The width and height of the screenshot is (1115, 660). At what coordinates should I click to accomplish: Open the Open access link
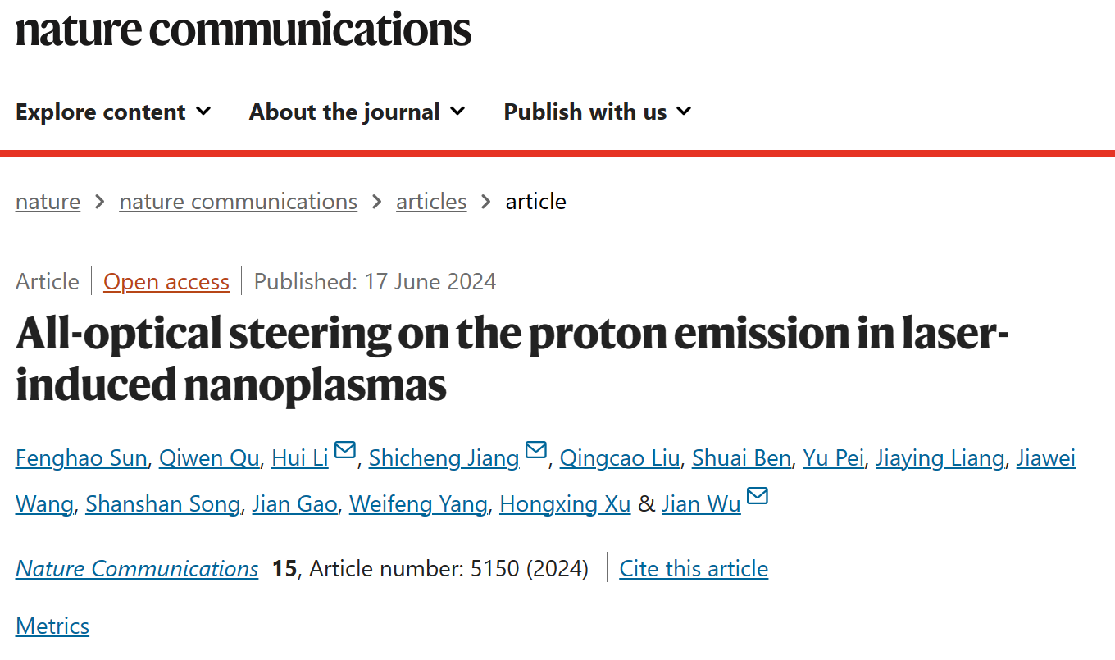coord(166,282)
